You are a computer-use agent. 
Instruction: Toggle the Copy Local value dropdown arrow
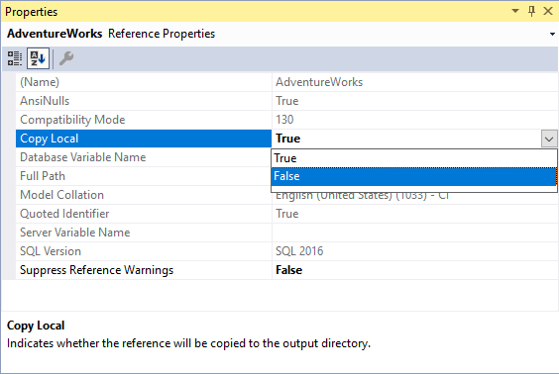coord(549,139)
